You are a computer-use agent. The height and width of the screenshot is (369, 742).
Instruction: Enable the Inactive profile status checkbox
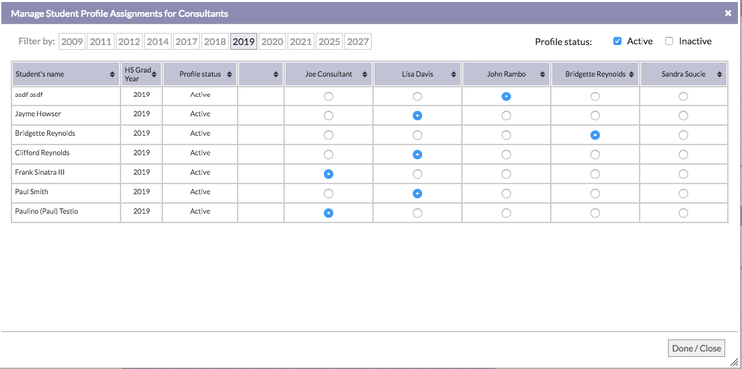(669, 42)
